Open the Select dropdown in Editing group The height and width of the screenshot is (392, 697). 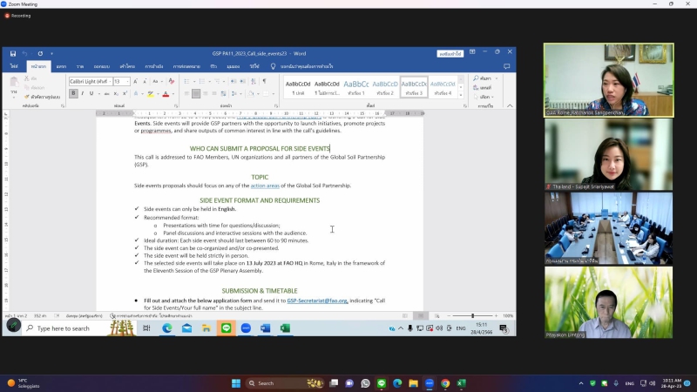pyautogui.click(x=484, y=97)
